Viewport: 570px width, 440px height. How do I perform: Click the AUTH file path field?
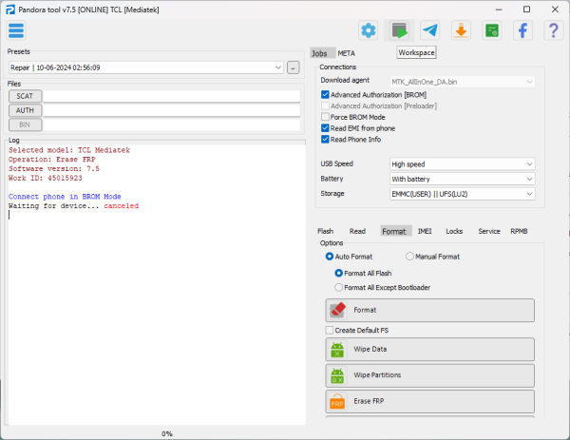(x=172, y=110)
